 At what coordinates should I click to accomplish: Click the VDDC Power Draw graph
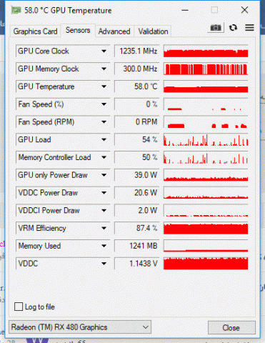206,193
